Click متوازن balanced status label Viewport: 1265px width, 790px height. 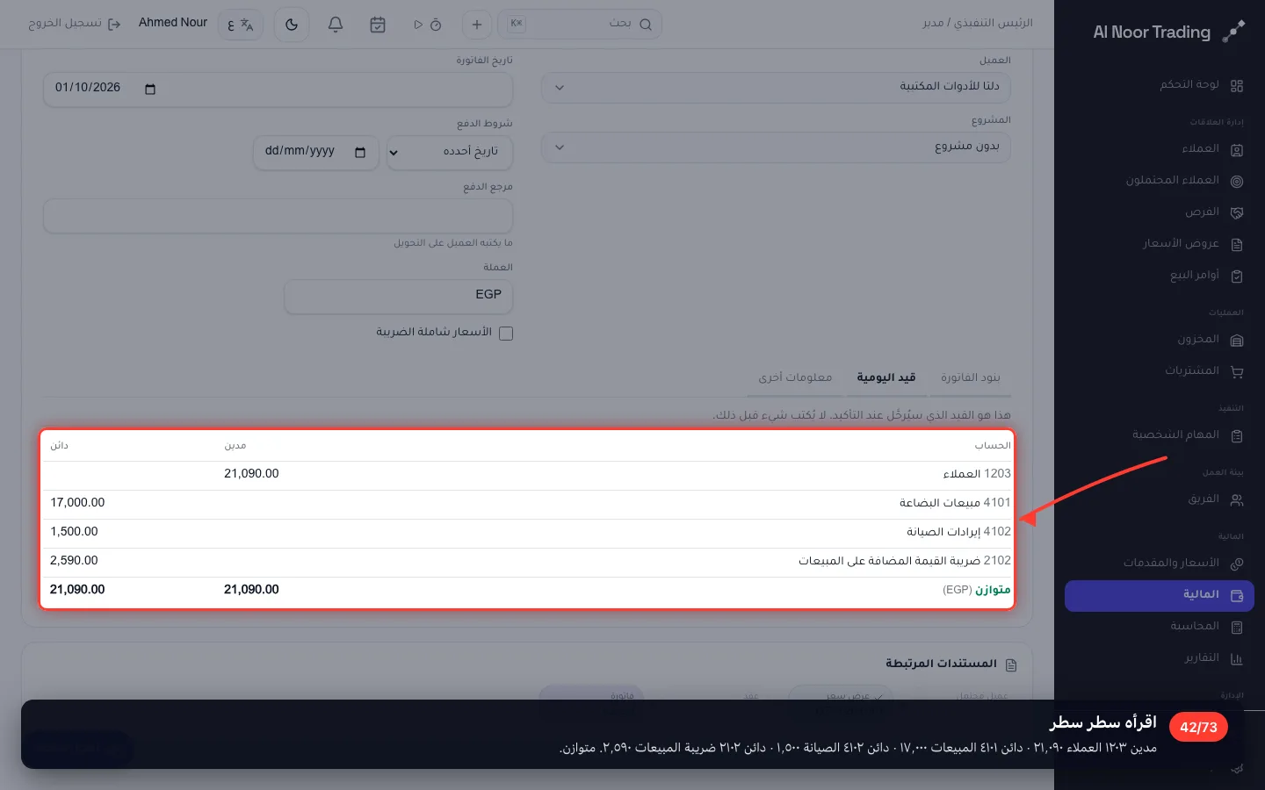pos(993,590)
